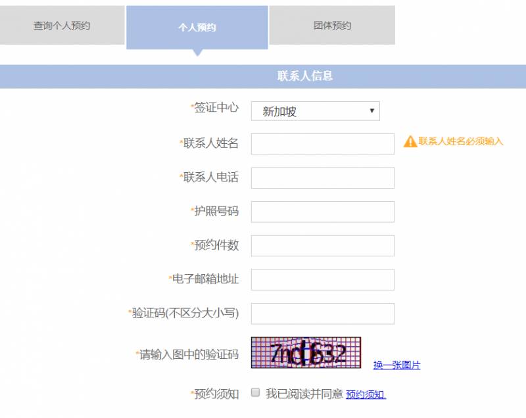The width and height of the screenshot is (526, 418).
Task: Click the orange warning triangle icon
Action: 410,141
